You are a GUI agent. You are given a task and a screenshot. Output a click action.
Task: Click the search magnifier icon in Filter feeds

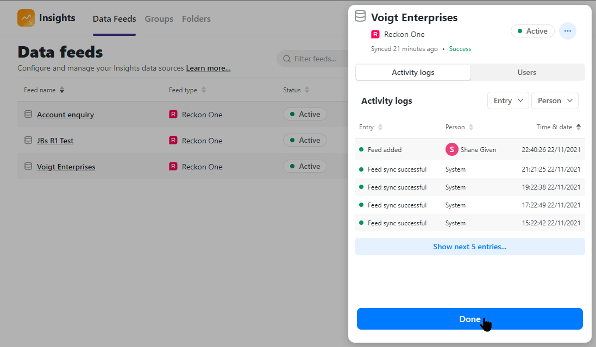coord(287,59)
